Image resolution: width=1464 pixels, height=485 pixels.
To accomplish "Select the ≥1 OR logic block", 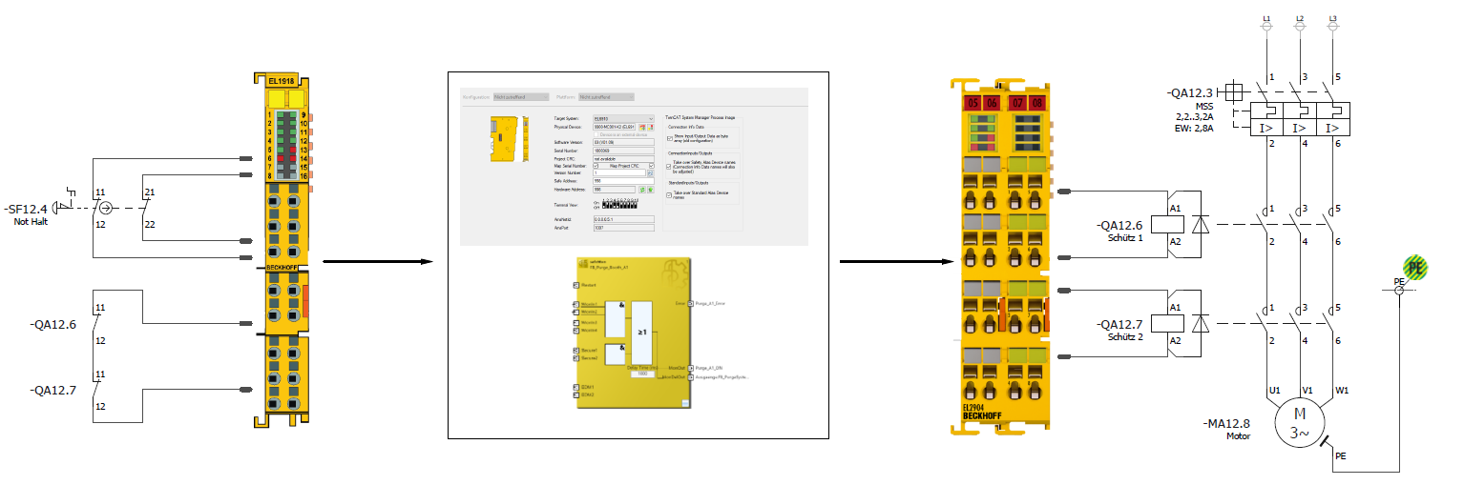I will click(643, 333).
